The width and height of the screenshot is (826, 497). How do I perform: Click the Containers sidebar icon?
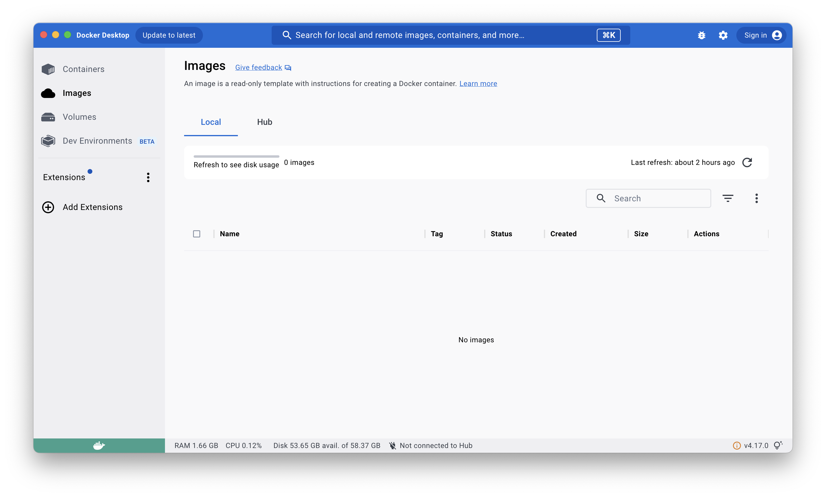tap(48, 69)
